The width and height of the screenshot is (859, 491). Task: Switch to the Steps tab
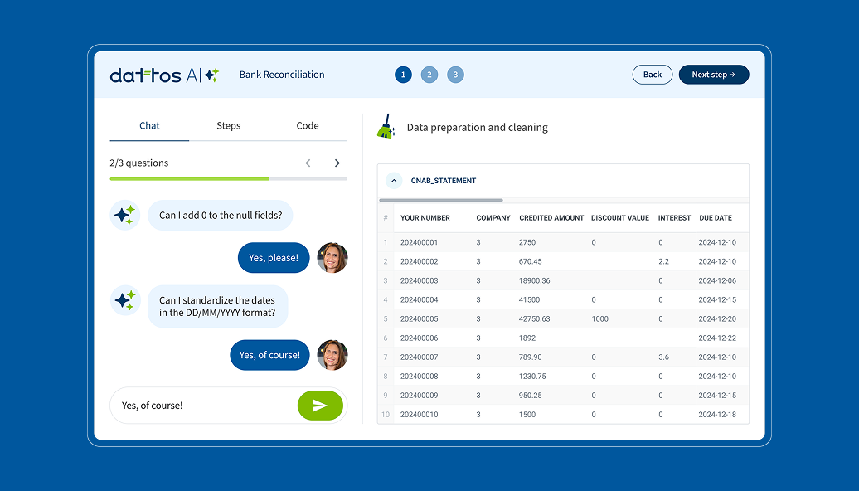229,126
